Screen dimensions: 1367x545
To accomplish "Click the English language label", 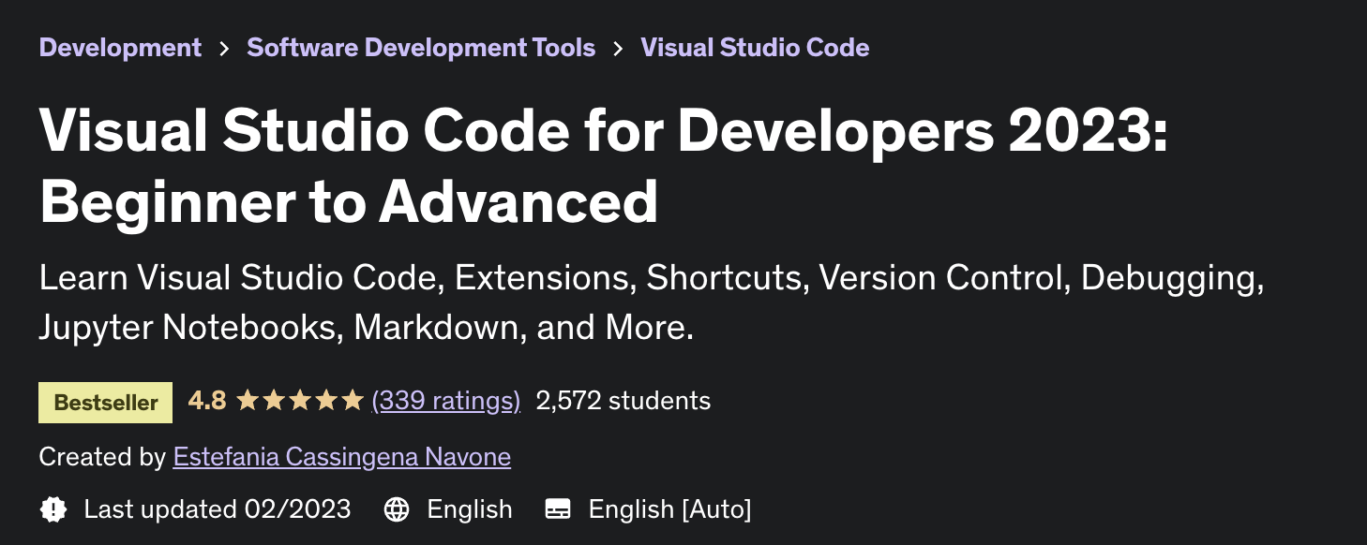I will click(x=469, y=509).
